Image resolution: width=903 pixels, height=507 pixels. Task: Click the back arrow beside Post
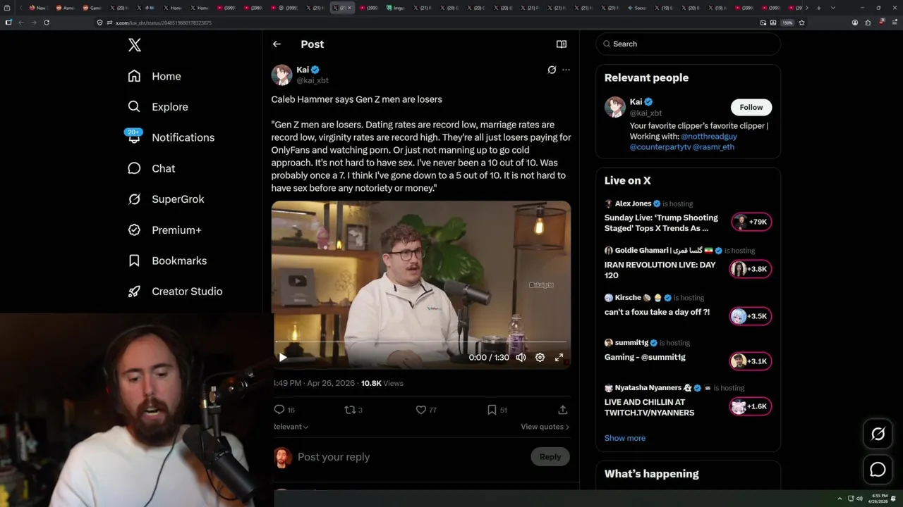(277, 44)
